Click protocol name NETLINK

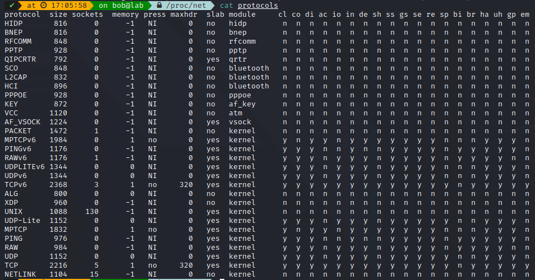20,274
